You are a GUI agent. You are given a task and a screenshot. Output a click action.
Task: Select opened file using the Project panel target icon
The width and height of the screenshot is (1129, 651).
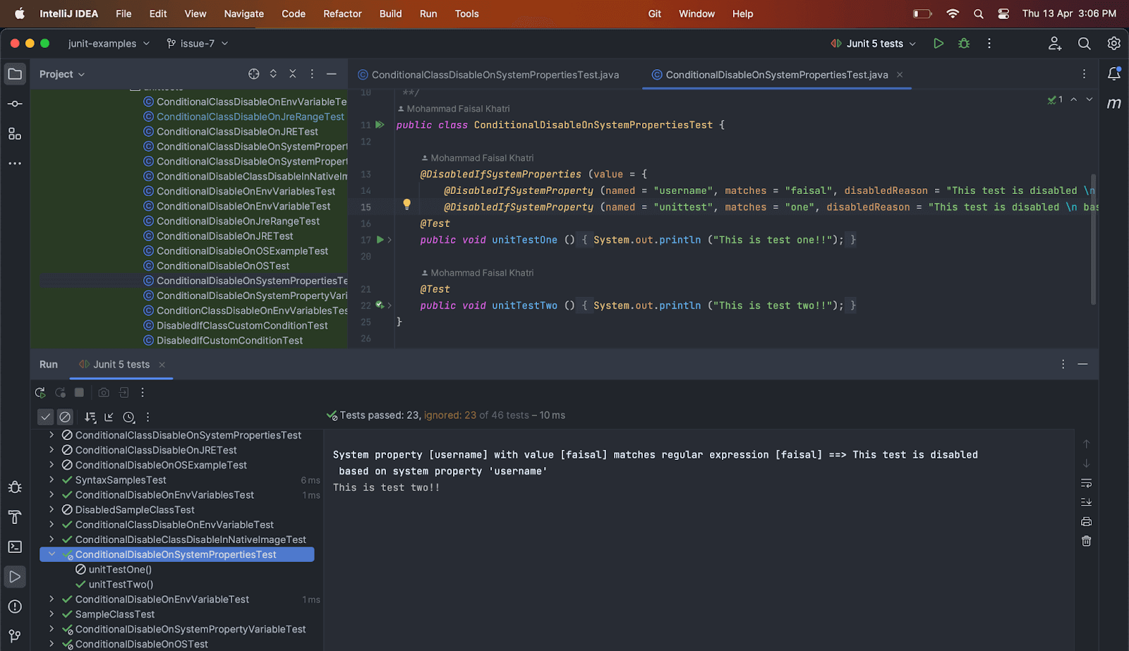pos(254,73)
